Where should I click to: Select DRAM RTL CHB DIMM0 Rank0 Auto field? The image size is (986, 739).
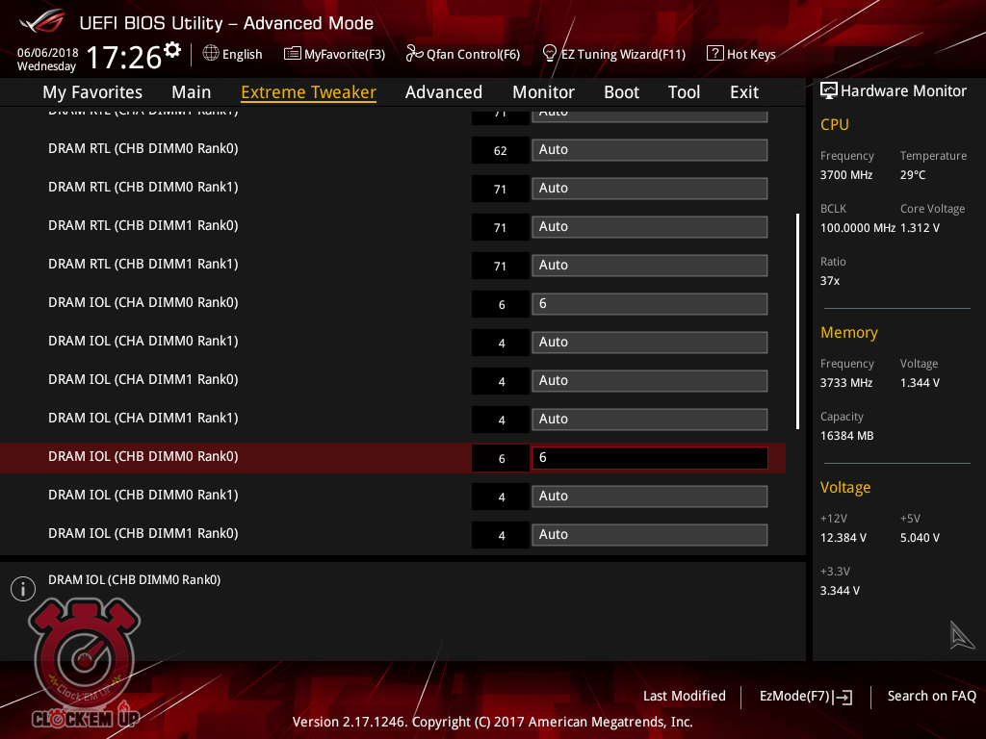click(x=649, y=150)
